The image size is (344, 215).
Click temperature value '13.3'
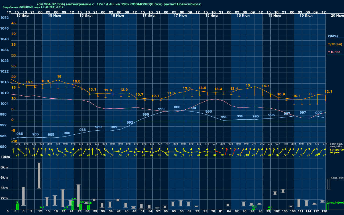click(218, 89)
